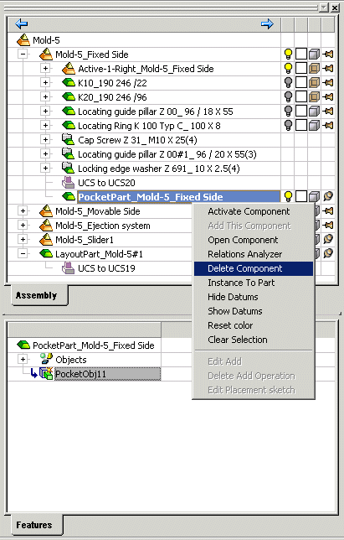Click the magnifier icon on PocketPart row
344x540 pixels.
328,196
